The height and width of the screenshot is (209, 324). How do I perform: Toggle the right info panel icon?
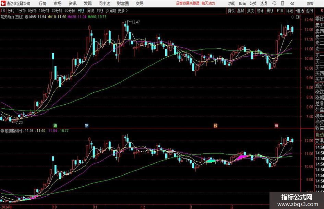pos(298,17)
